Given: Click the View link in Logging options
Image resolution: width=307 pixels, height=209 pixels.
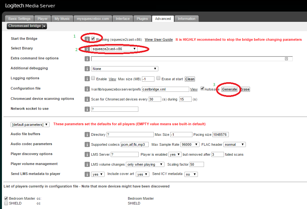Looking at the screenshot, I should [112, 79].
